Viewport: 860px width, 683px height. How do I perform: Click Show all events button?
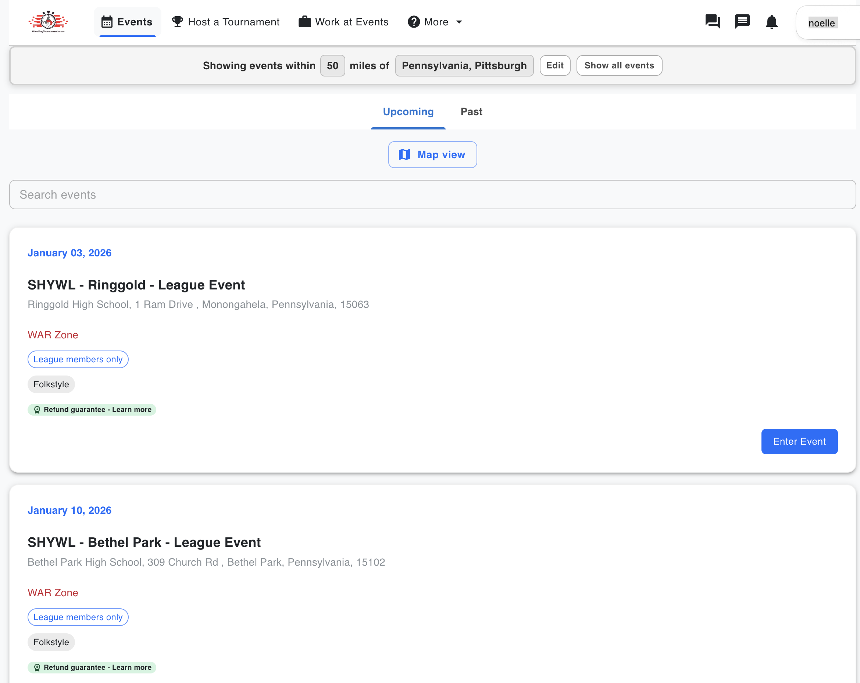coord(619,66)
